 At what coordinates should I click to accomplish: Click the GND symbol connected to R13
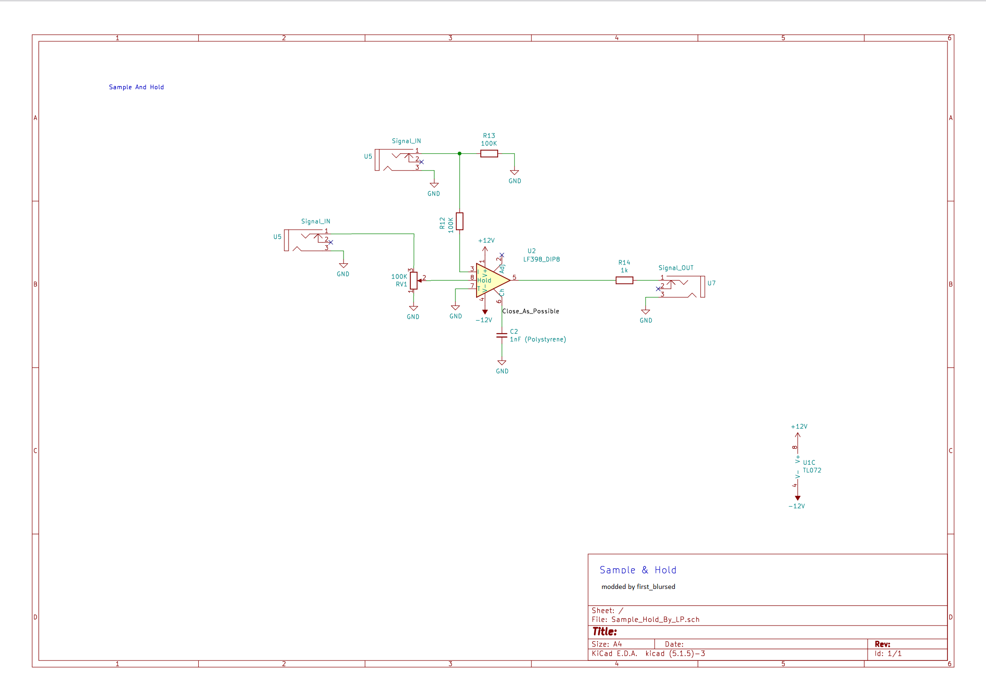(x=514, y=173)
